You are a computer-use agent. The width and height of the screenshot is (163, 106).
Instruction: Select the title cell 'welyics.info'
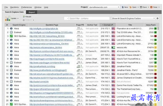(122, 48)
